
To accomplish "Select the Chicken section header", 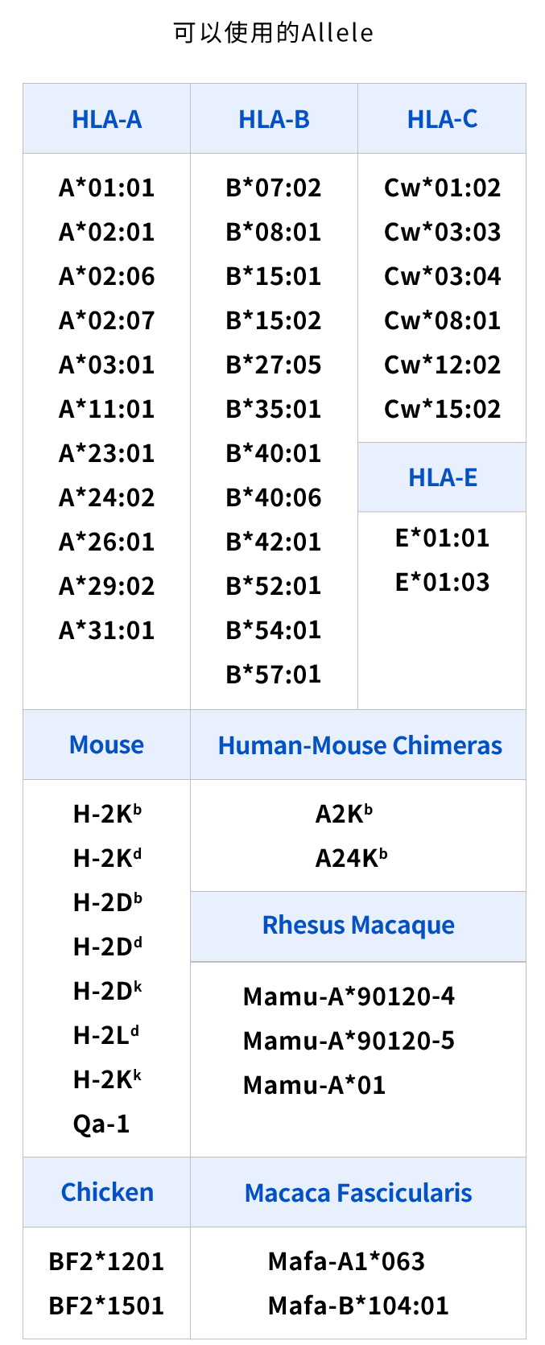I will (x=106, y=1192).
